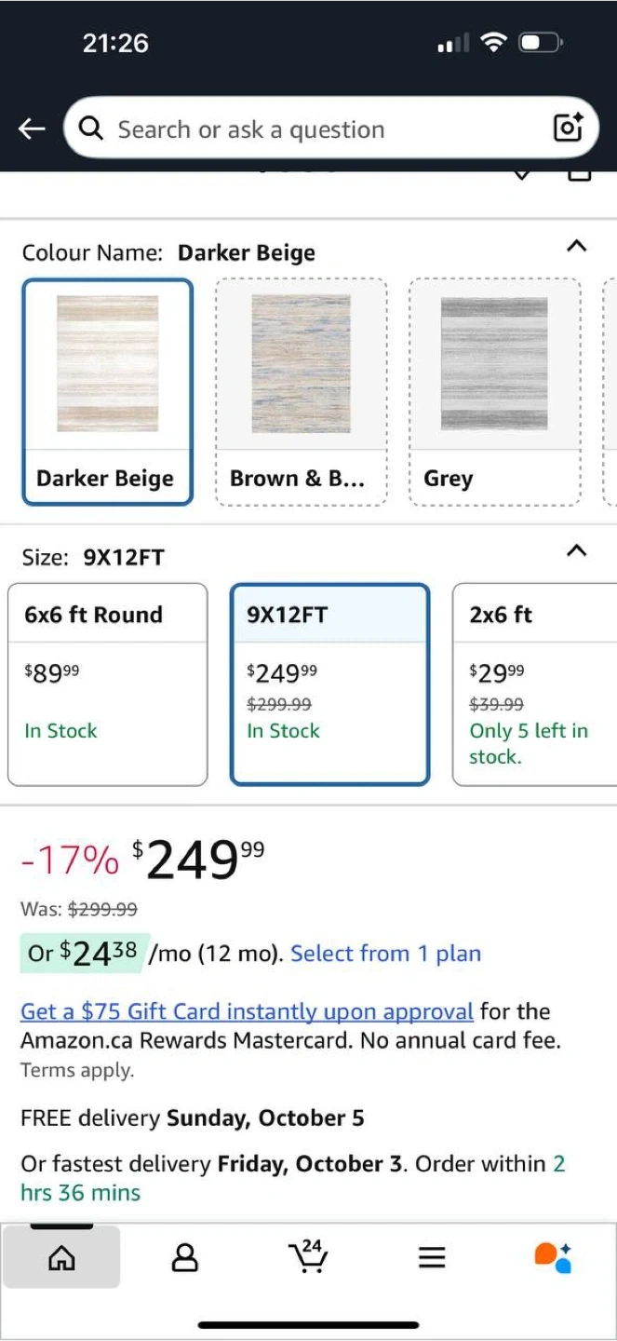Choose the 2x6 ft size
The height and width of the screenshot is (1341, 617).
tap(534, 684)
